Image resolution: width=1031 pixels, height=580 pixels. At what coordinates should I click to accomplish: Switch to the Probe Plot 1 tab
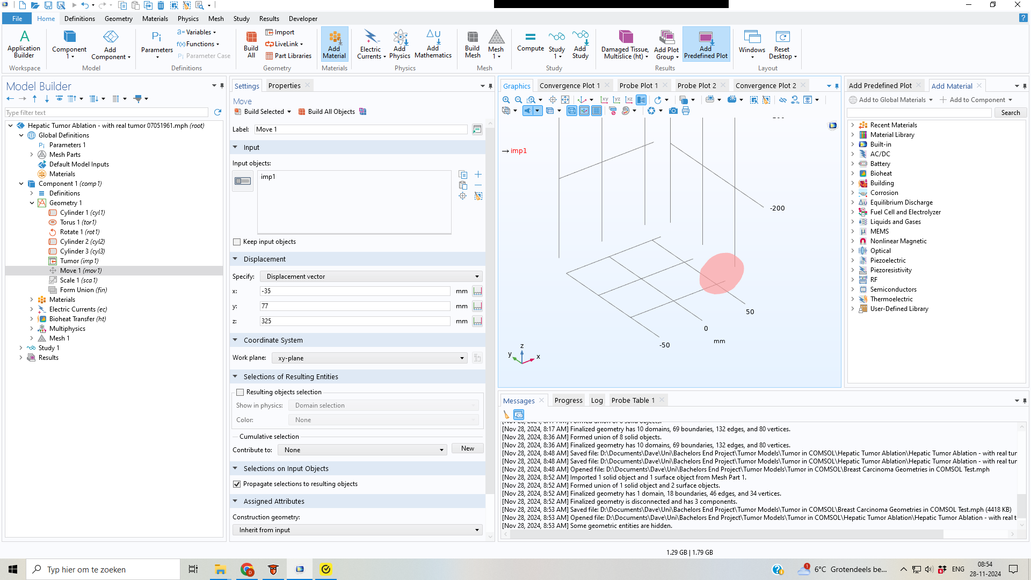click(638, 85)
